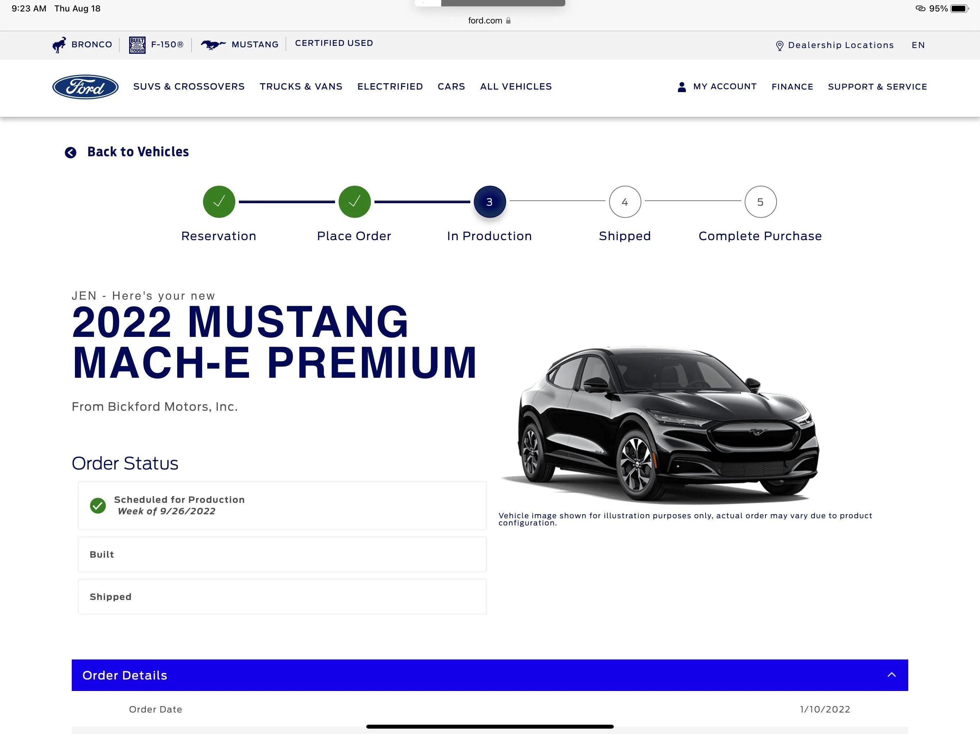Click the Shipped status row
Viewport: 980px width, 734px height.
click(x=282, y=597)
